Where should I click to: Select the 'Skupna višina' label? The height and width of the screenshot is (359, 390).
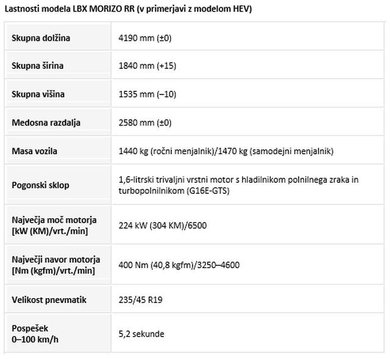click(x=38, y=94)
